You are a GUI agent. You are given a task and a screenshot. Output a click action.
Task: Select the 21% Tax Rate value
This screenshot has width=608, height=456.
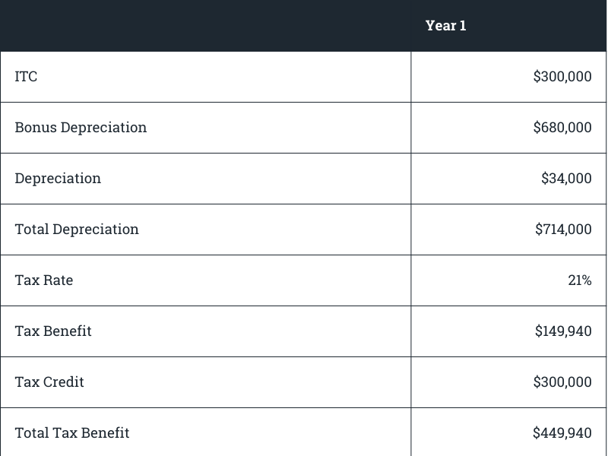[579, 280]
